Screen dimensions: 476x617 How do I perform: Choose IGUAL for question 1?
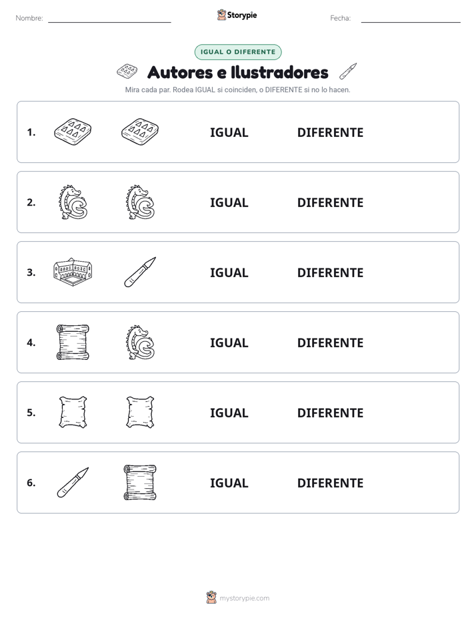pyautogui.click(x=229, y=133)
